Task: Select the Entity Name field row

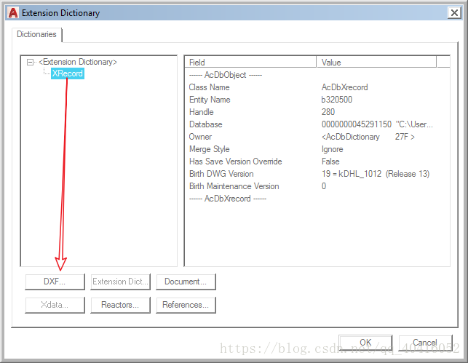Action: point(317,100)
